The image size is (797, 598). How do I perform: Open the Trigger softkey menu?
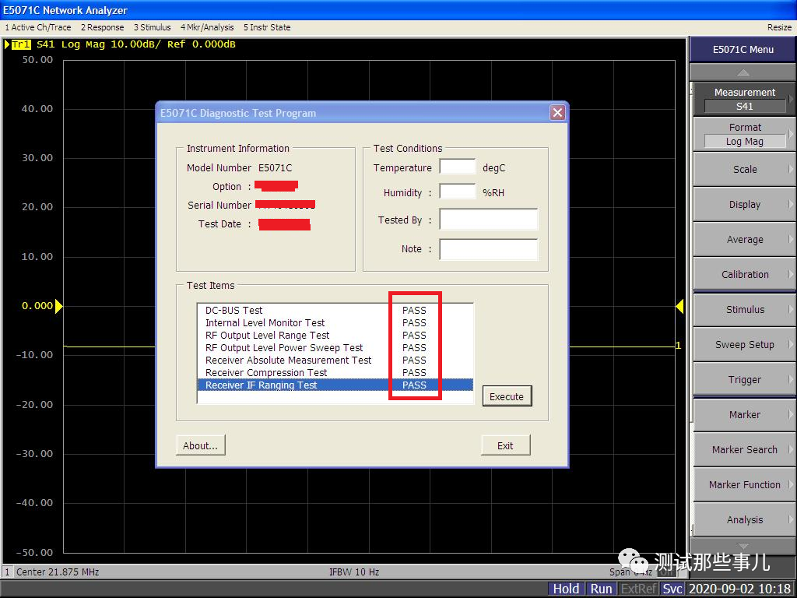coord(744,380)
